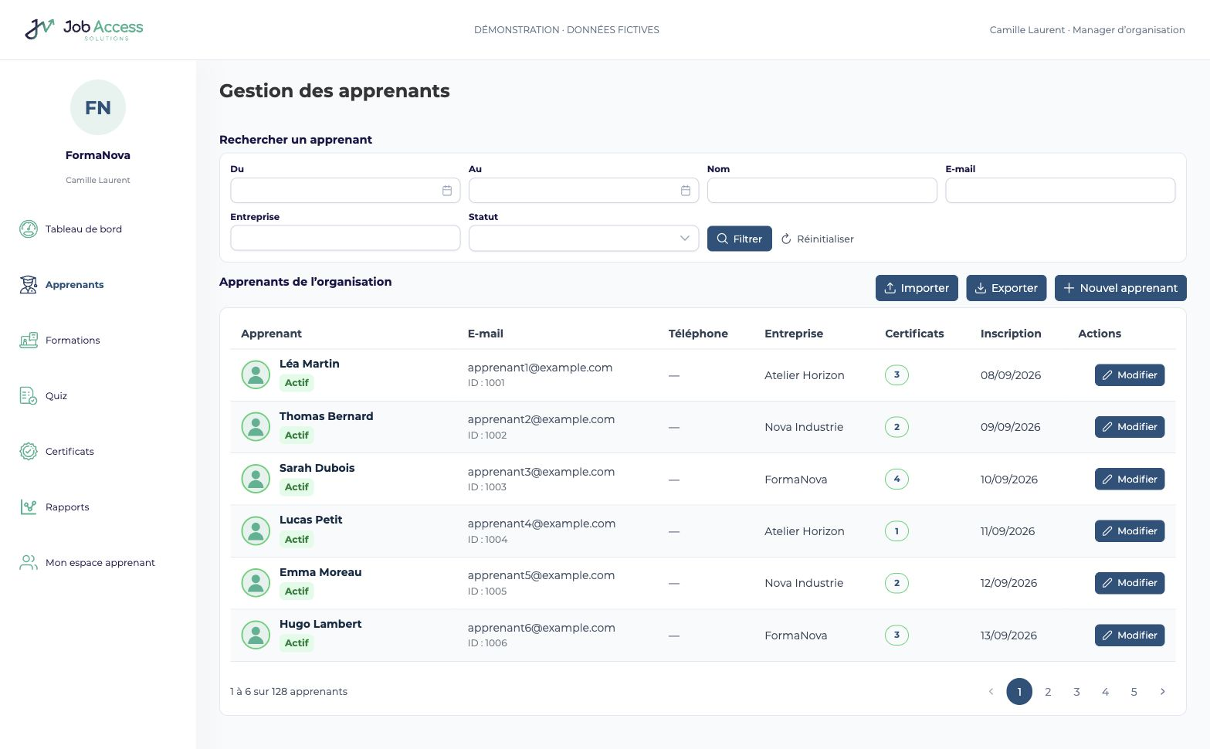Open the calendar icon in the Du field

pos(447,191)
